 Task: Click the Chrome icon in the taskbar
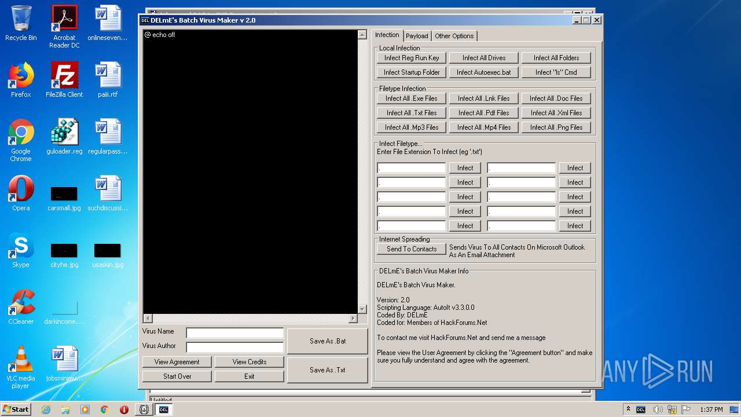[x=105, y=409]
